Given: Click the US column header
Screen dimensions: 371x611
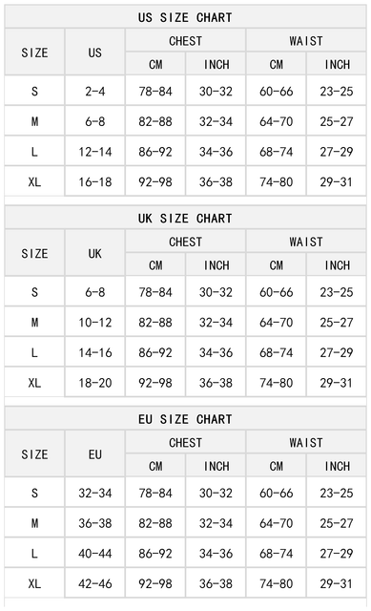Looking at the screenshot, I should pyautogui.click(x=95, y=53).
